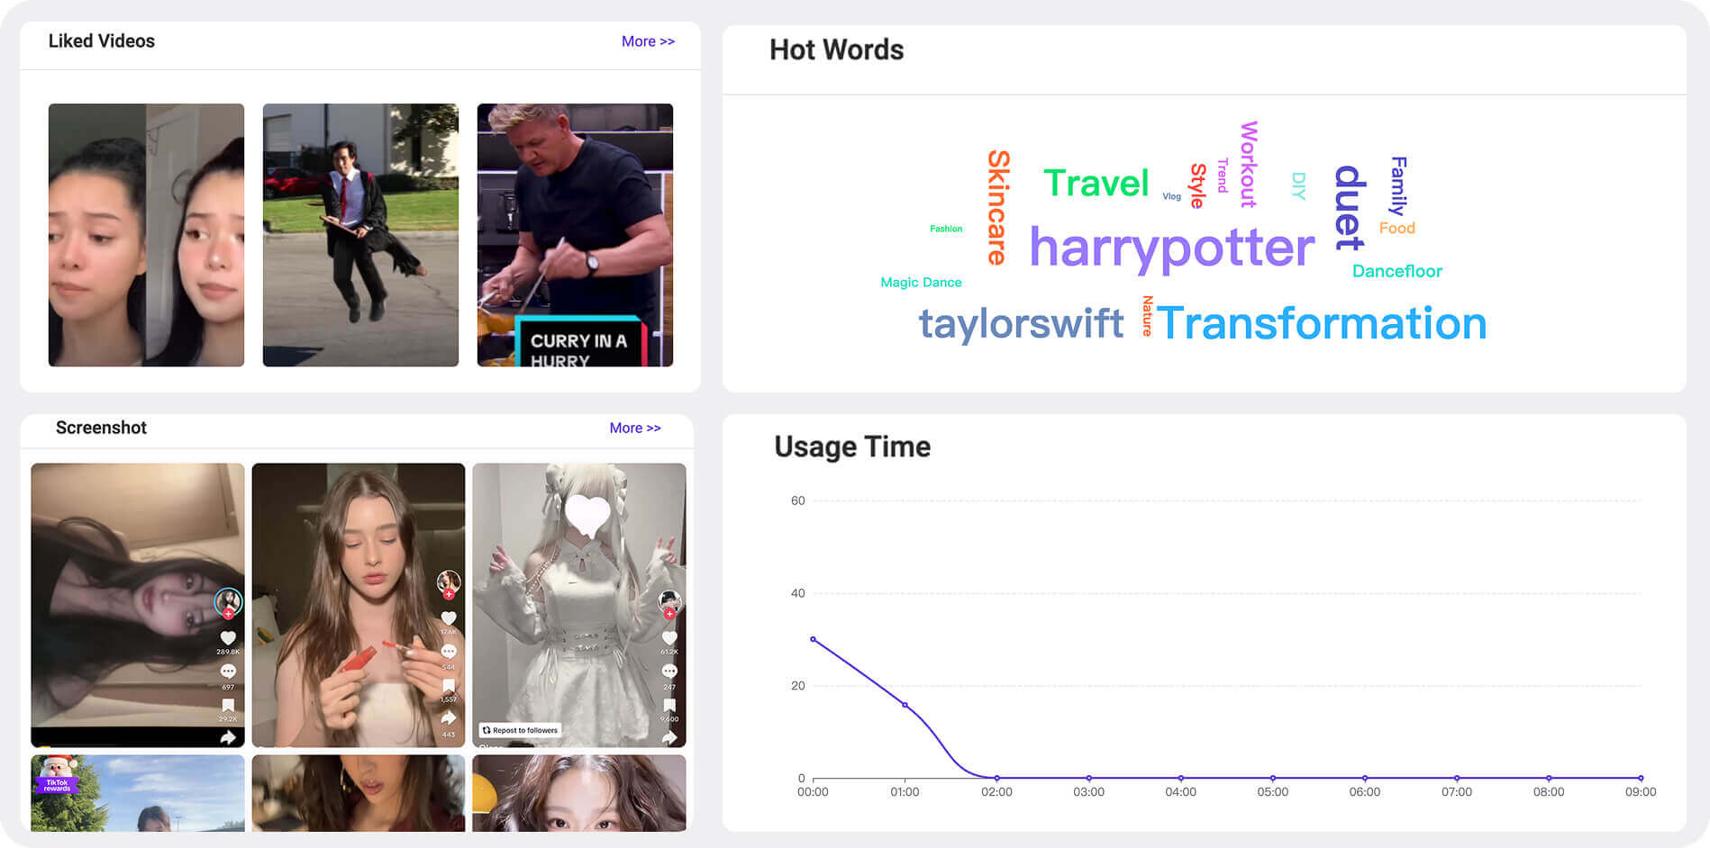Open screenshot of girl lying sideways

[138, 605]
